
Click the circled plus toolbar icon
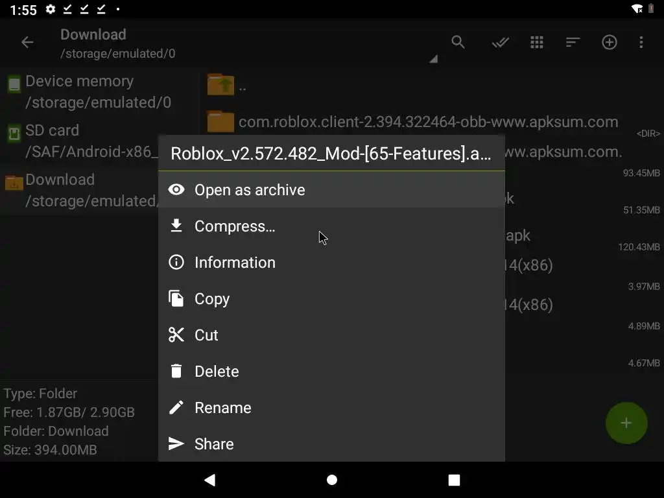pos(609,42)
